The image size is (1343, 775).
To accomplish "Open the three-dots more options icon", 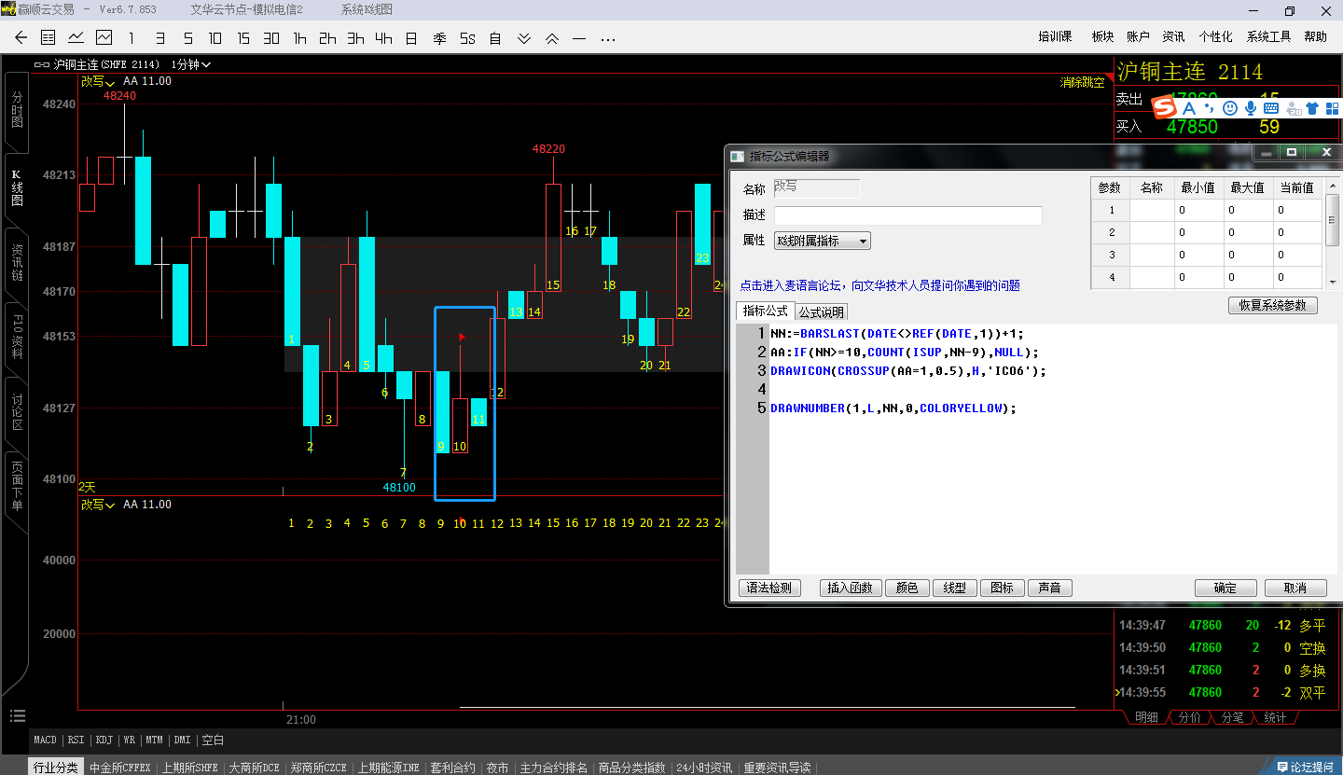I will pos(608,38).
